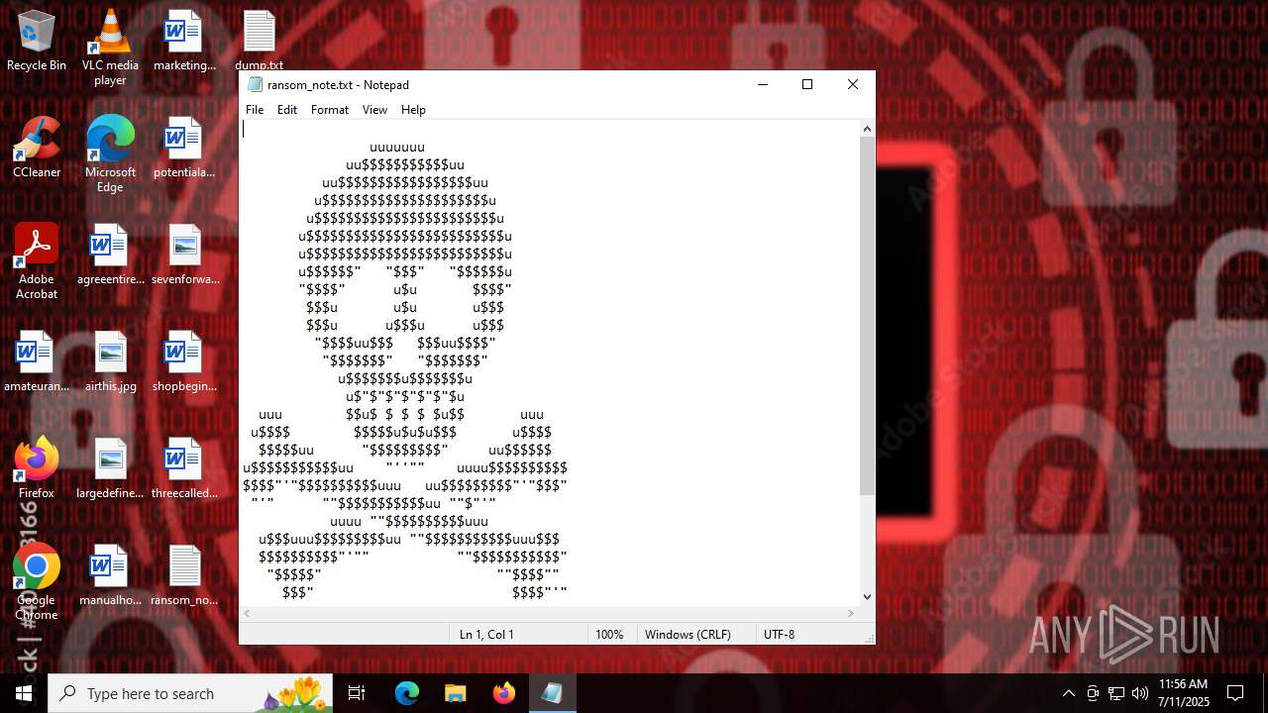Click the Notepad vertical scrollbar thumb
This screenshot has height=713, width=1268.
coord(867,316)
